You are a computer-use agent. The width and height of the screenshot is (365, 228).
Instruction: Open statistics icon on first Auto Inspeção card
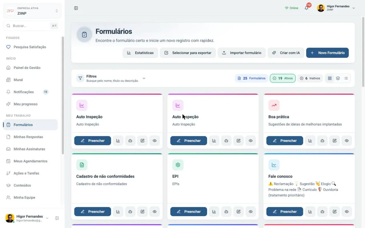point(118,140)
